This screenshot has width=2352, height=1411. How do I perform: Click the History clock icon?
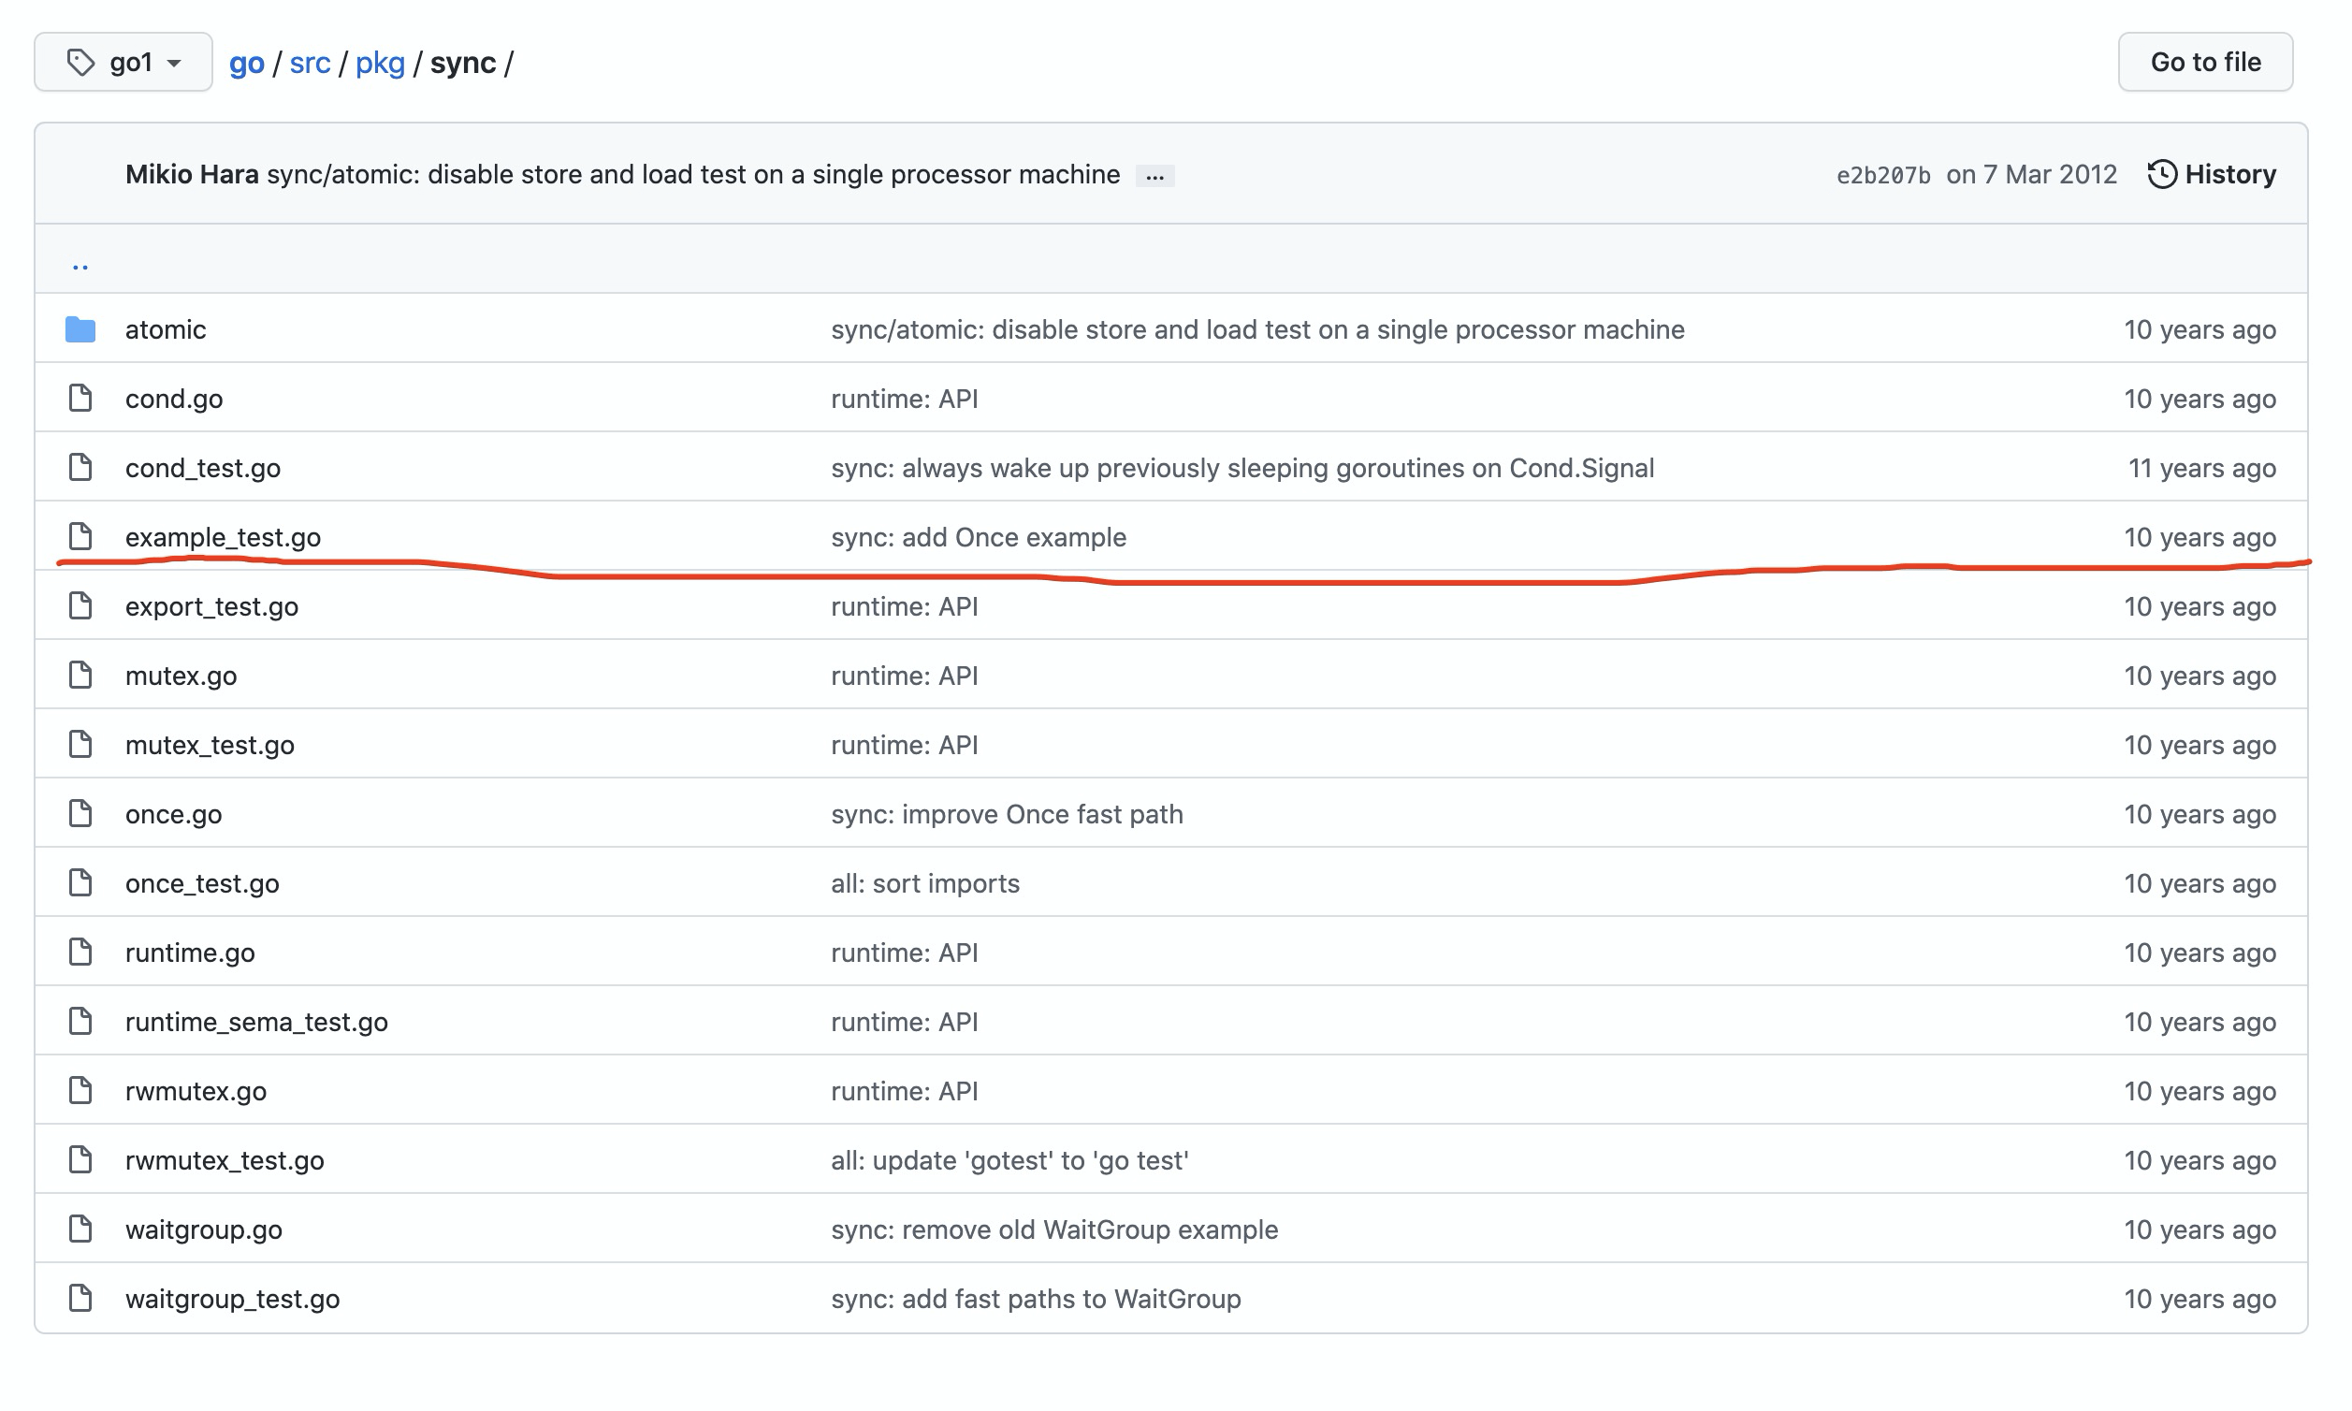[x=2161, y=174]
